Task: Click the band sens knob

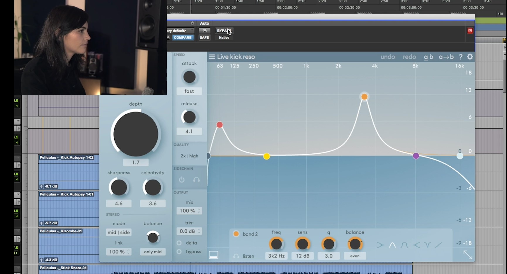Action: click(302, 244)
